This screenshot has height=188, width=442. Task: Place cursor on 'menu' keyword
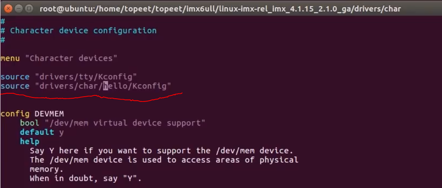(x=10, y=58)
